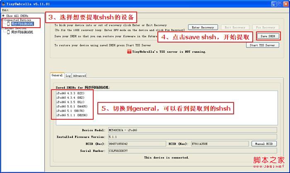Select the recent device 同步网络测试机

(22, 32)
